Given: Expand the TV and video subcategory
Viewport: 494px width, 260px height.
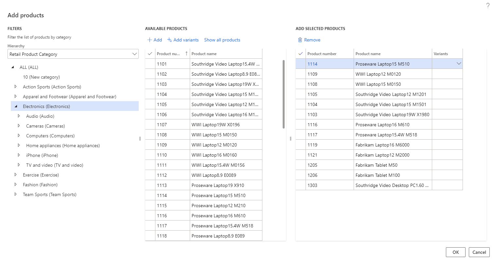Looking at the screenshot, I should 19,165.
